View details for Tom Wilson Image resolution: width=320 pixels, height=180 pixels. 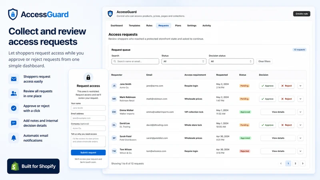[x=278, y=151]
